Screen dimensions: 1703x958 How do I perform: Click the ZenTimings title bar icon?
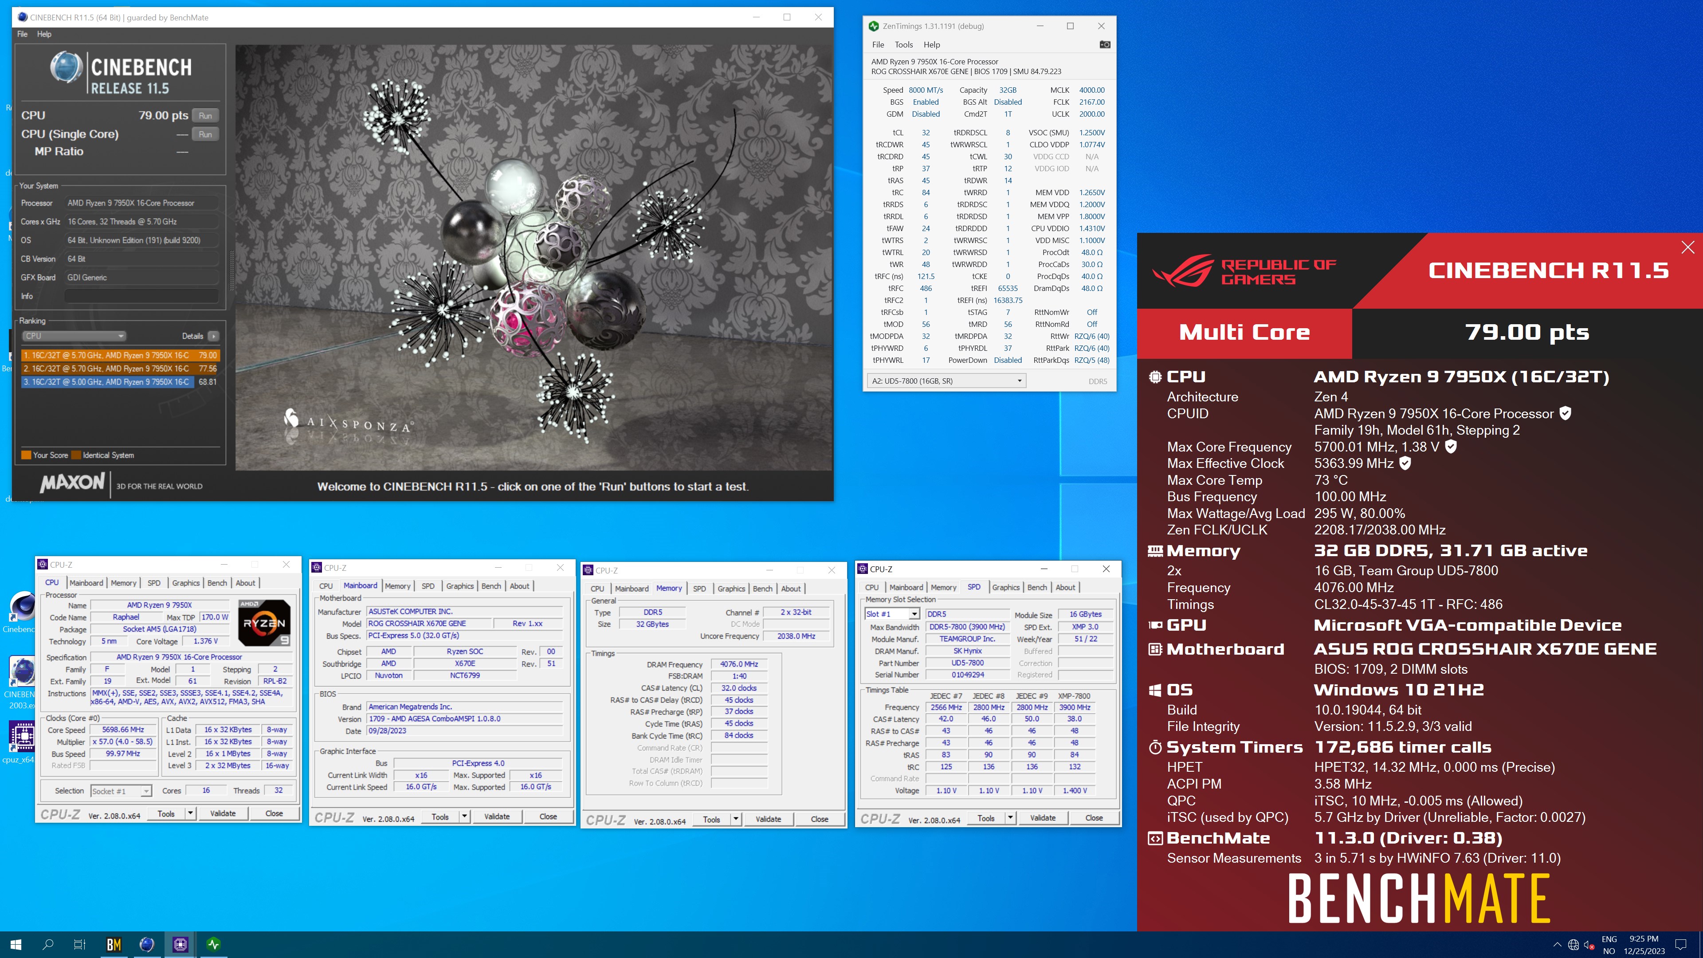pyautogui.click(x=874, y=26)
